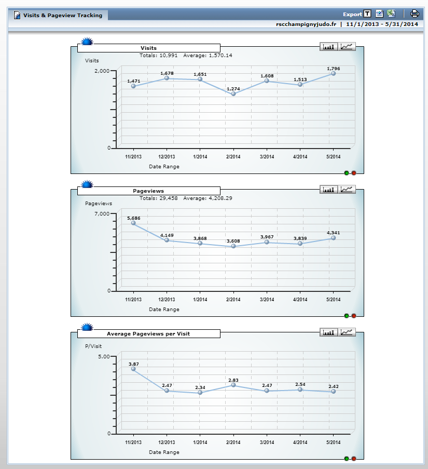Switch Visits chart to bar graph
The width and height of the screenshot is (428, 469).
328,47
